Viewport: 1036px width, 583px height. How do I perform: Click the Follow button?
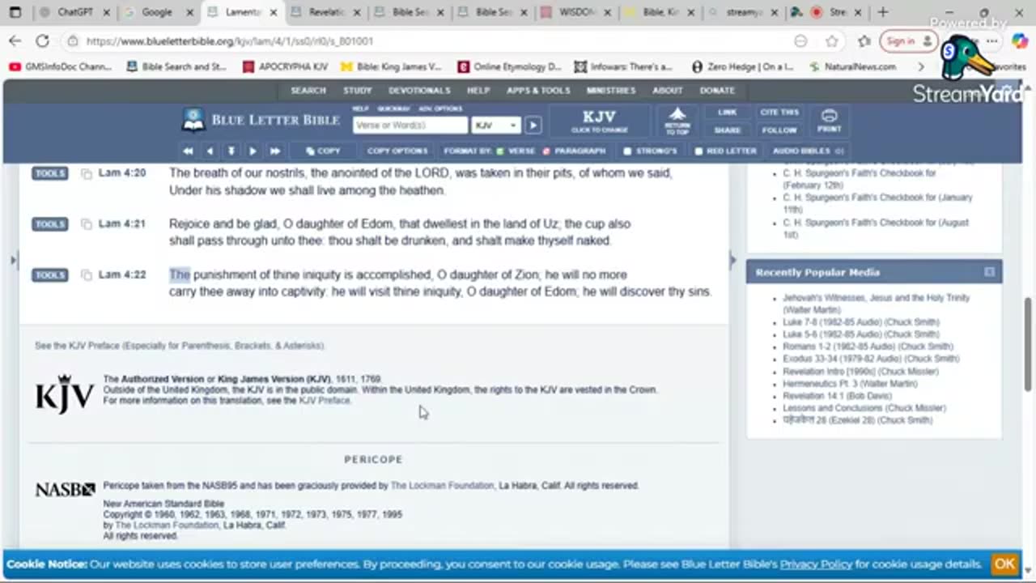point(779,130)
